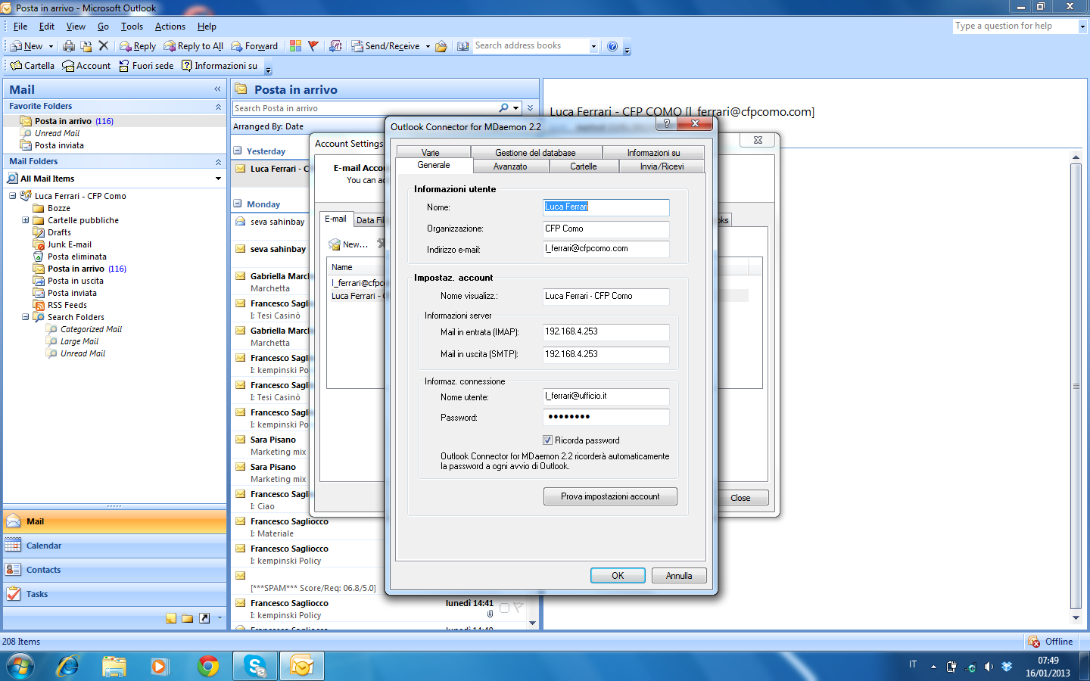Click the Informazioni su toolbar button
This screenshot has width=1090, height=681.
point(220,66)
